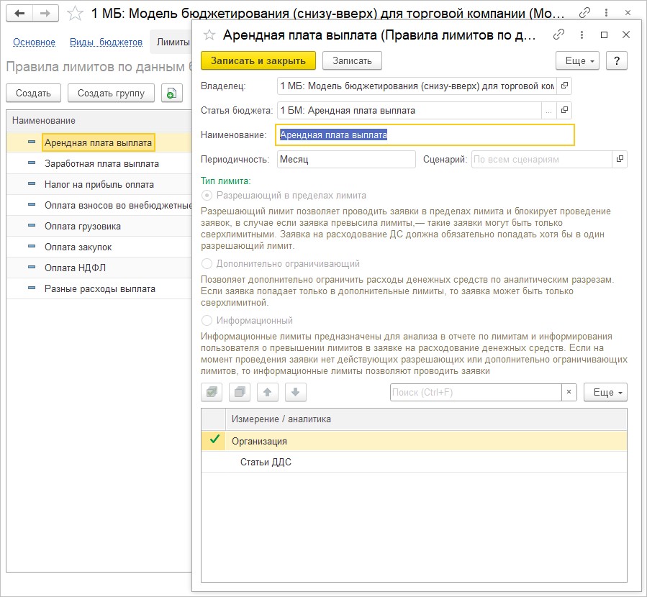Switch to the Виды бюджетов tab

tap(106, 42)
